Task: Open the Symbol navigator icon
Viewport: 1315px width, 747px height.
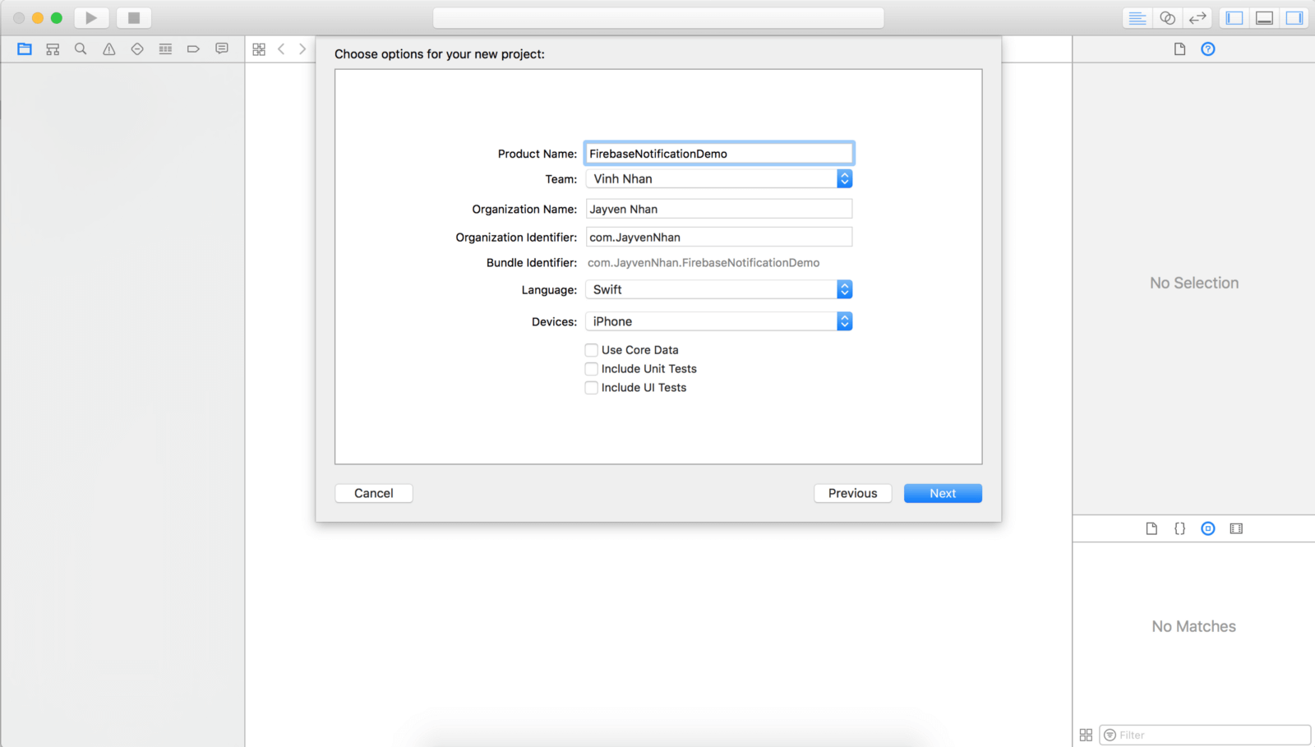Action: coord(53,49)
